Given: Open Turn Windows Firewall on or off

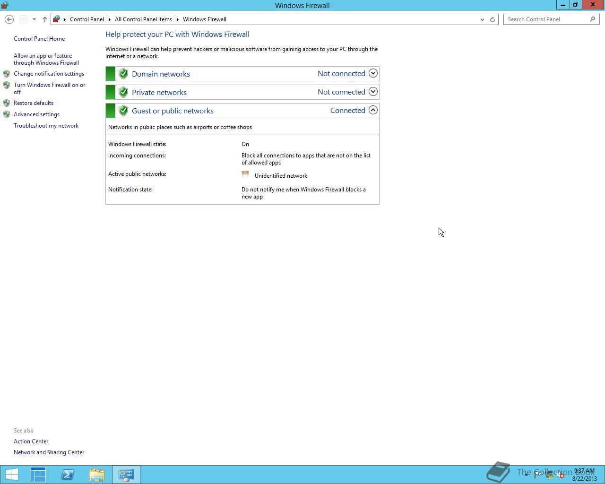Looking at the screenshot, I should pos(50,88).
